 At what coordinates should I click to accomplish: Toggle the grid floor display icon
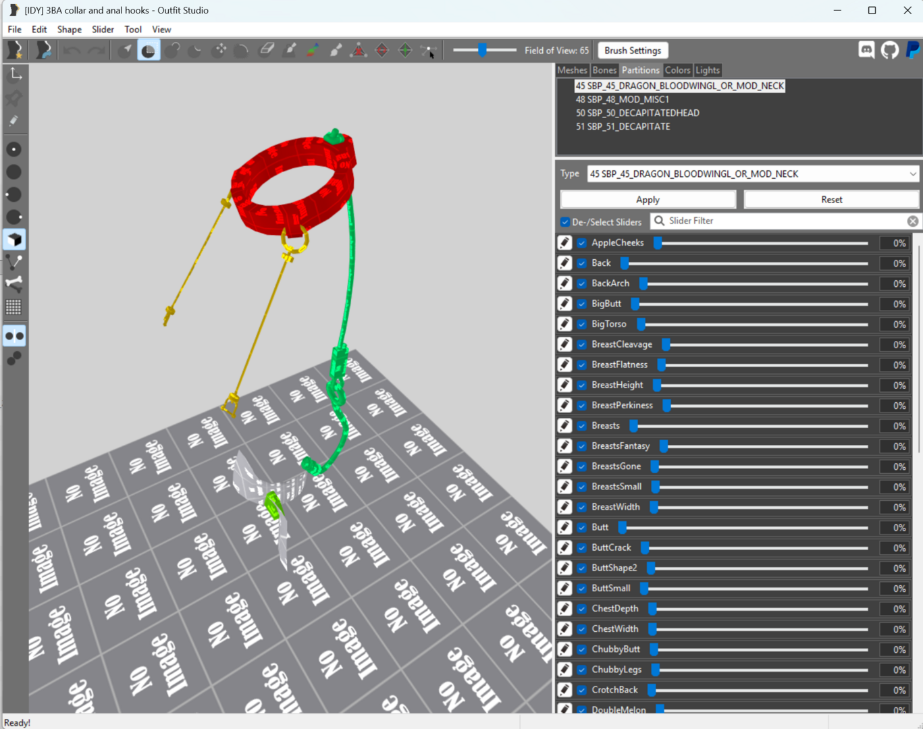[x=14, y=307]
